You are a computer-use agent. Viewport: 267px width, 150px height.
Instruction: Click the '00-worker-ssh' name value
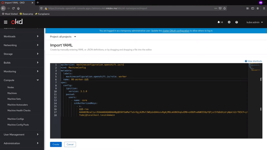coord(80,80)
